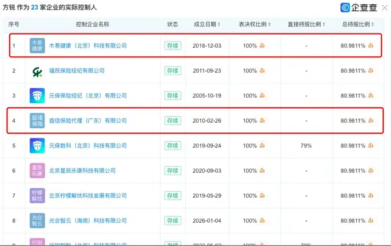Open 北京柠檬解忧科技发展有限公司 link
Viewport: 391px width, 246px height.
(x=88, y=196)
